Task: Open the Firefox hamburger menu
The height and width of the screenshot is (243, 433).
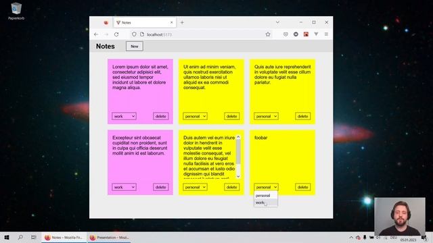Action: (326, 34)
